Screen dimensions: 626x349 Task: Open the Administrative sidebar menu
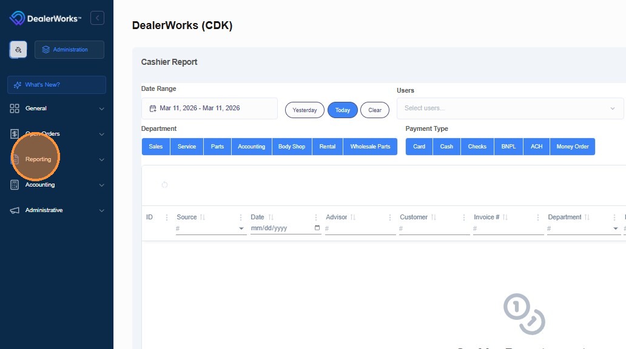coord(56,210)
